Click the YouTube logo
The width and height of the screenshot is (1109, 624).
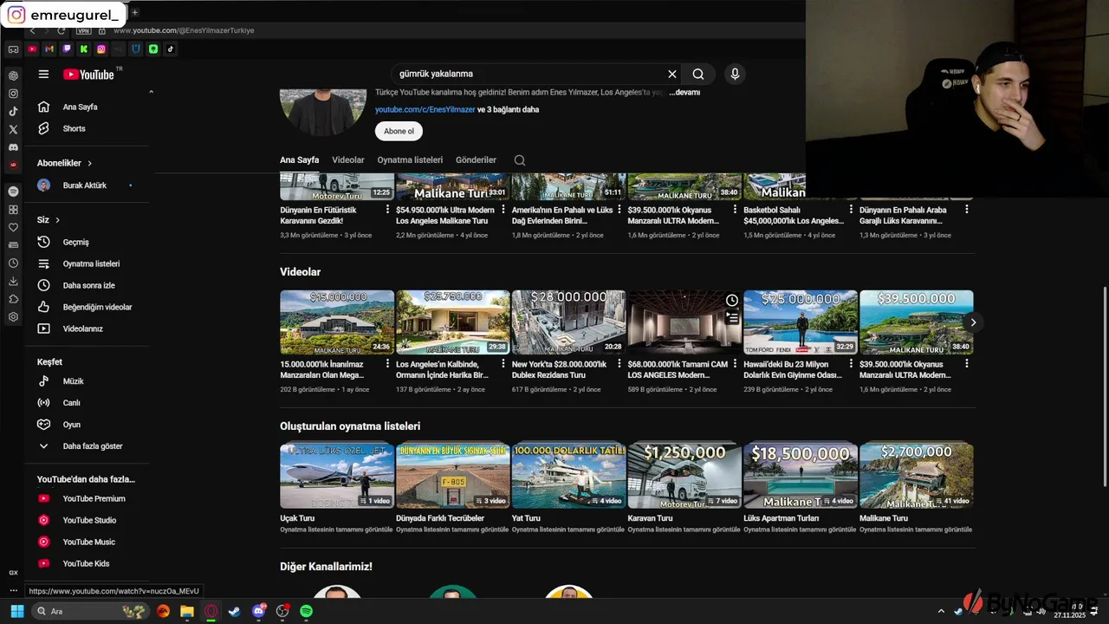89,75
